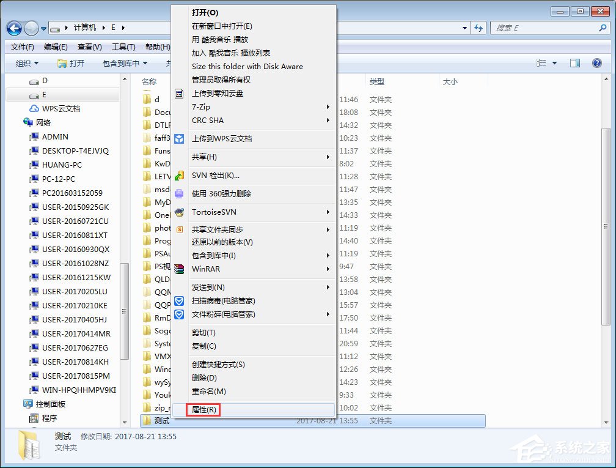
Task: Click the preview pane icon on the toolbar
Action: [574, 62]
